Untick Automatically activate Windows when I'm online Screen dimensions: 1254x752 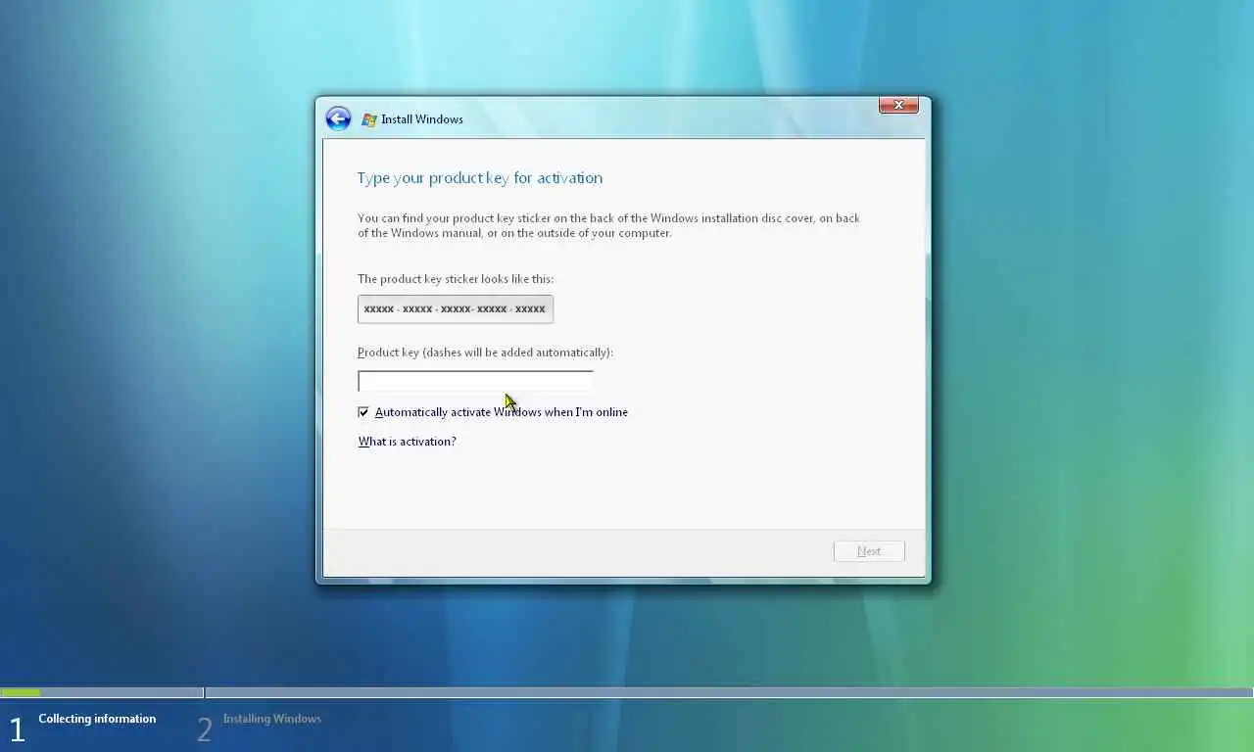click(363, 412)
